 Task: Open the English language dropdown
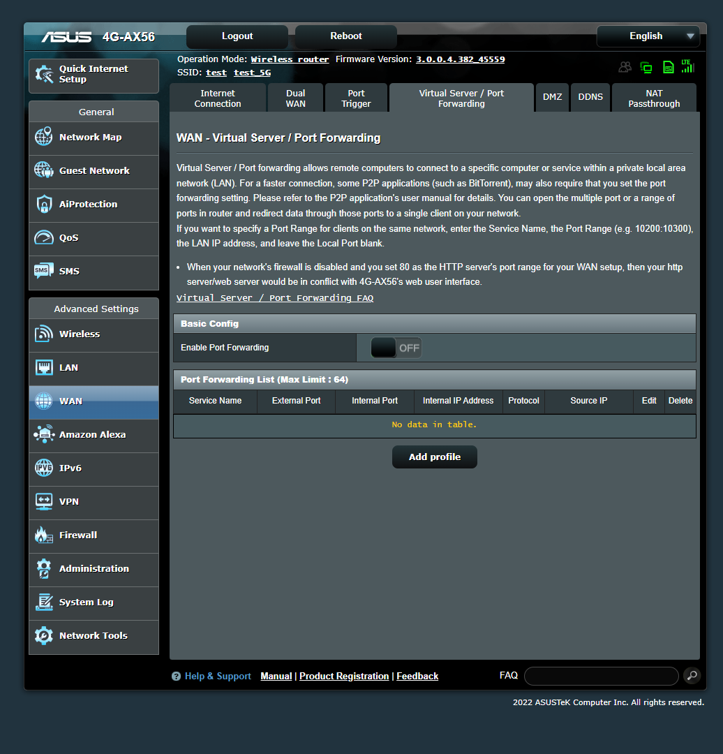[x=648, y=36]
